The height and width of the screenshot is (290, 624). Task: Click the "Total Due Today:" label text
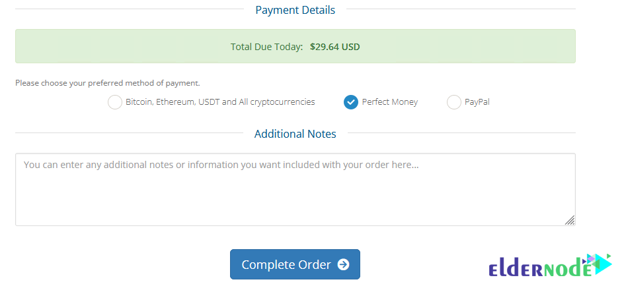coord(266,47)
